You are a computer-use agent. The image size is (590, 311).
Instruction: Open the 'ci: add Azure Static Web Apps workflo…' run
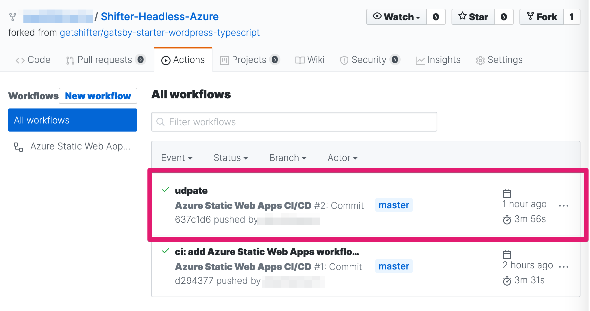coord(267,252)
